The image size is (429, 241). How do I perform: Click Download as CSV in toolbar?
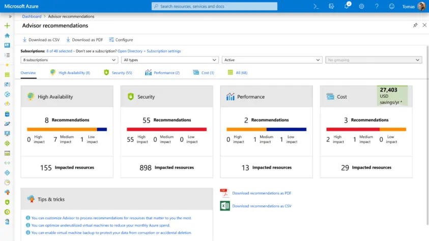point(41,40)
